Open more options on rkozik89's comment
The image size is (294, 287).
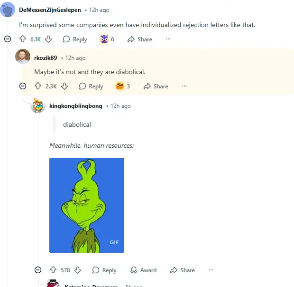(184, 86)
